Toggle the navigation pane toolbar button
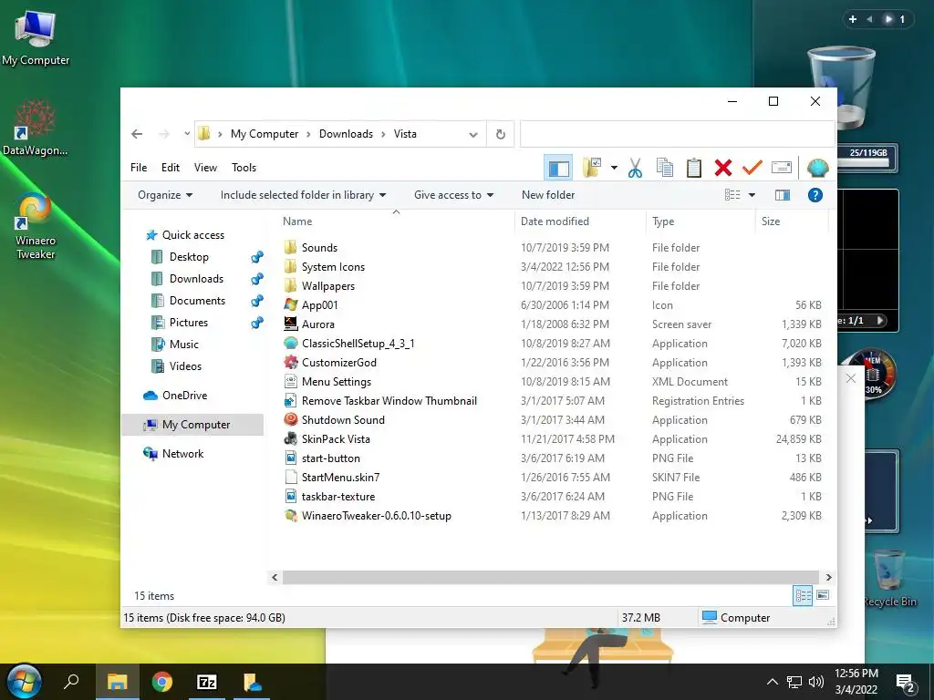The width and height of the screenshot is (934, 700). tap(558, 168)
